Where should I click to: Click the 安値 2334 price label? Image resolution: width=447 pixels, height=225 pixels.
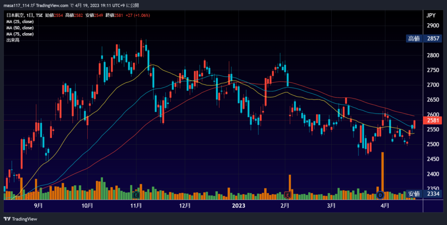[x=424, y=194]
